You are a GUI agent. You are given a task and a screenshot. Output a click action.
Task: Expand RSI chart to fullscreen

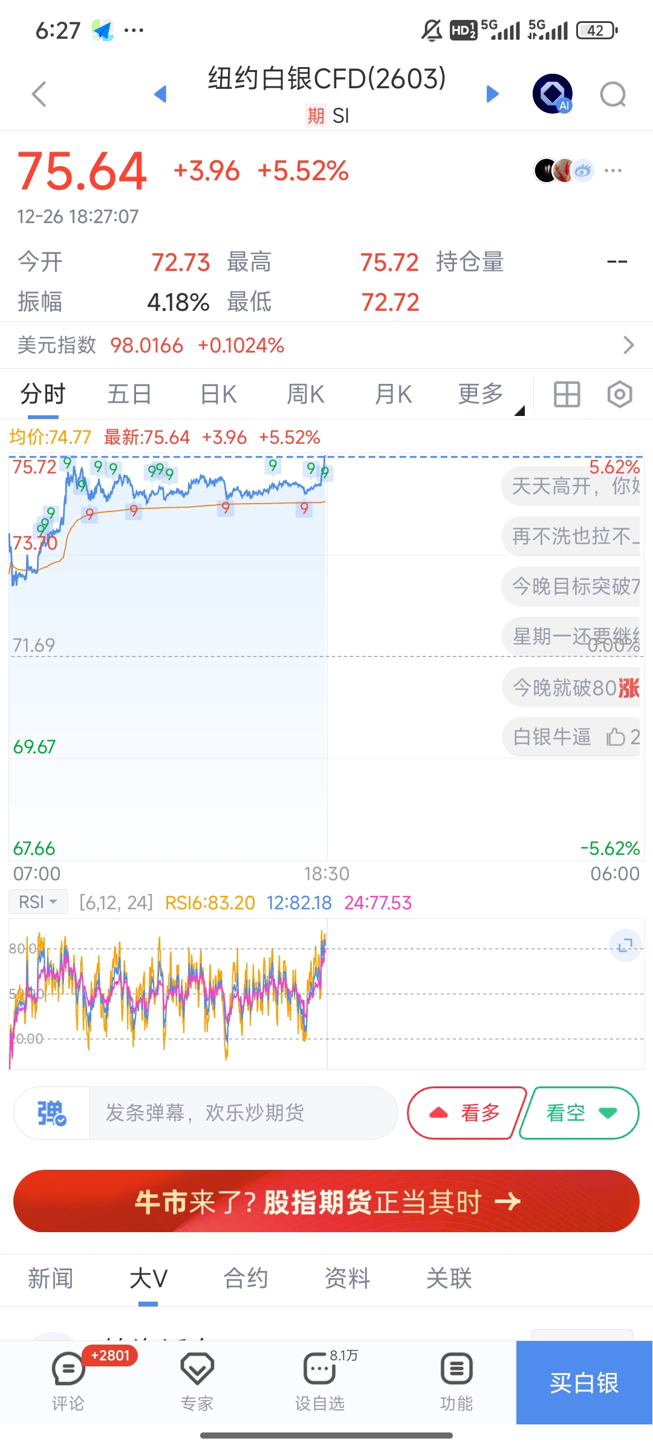click(x=625, y=945)
